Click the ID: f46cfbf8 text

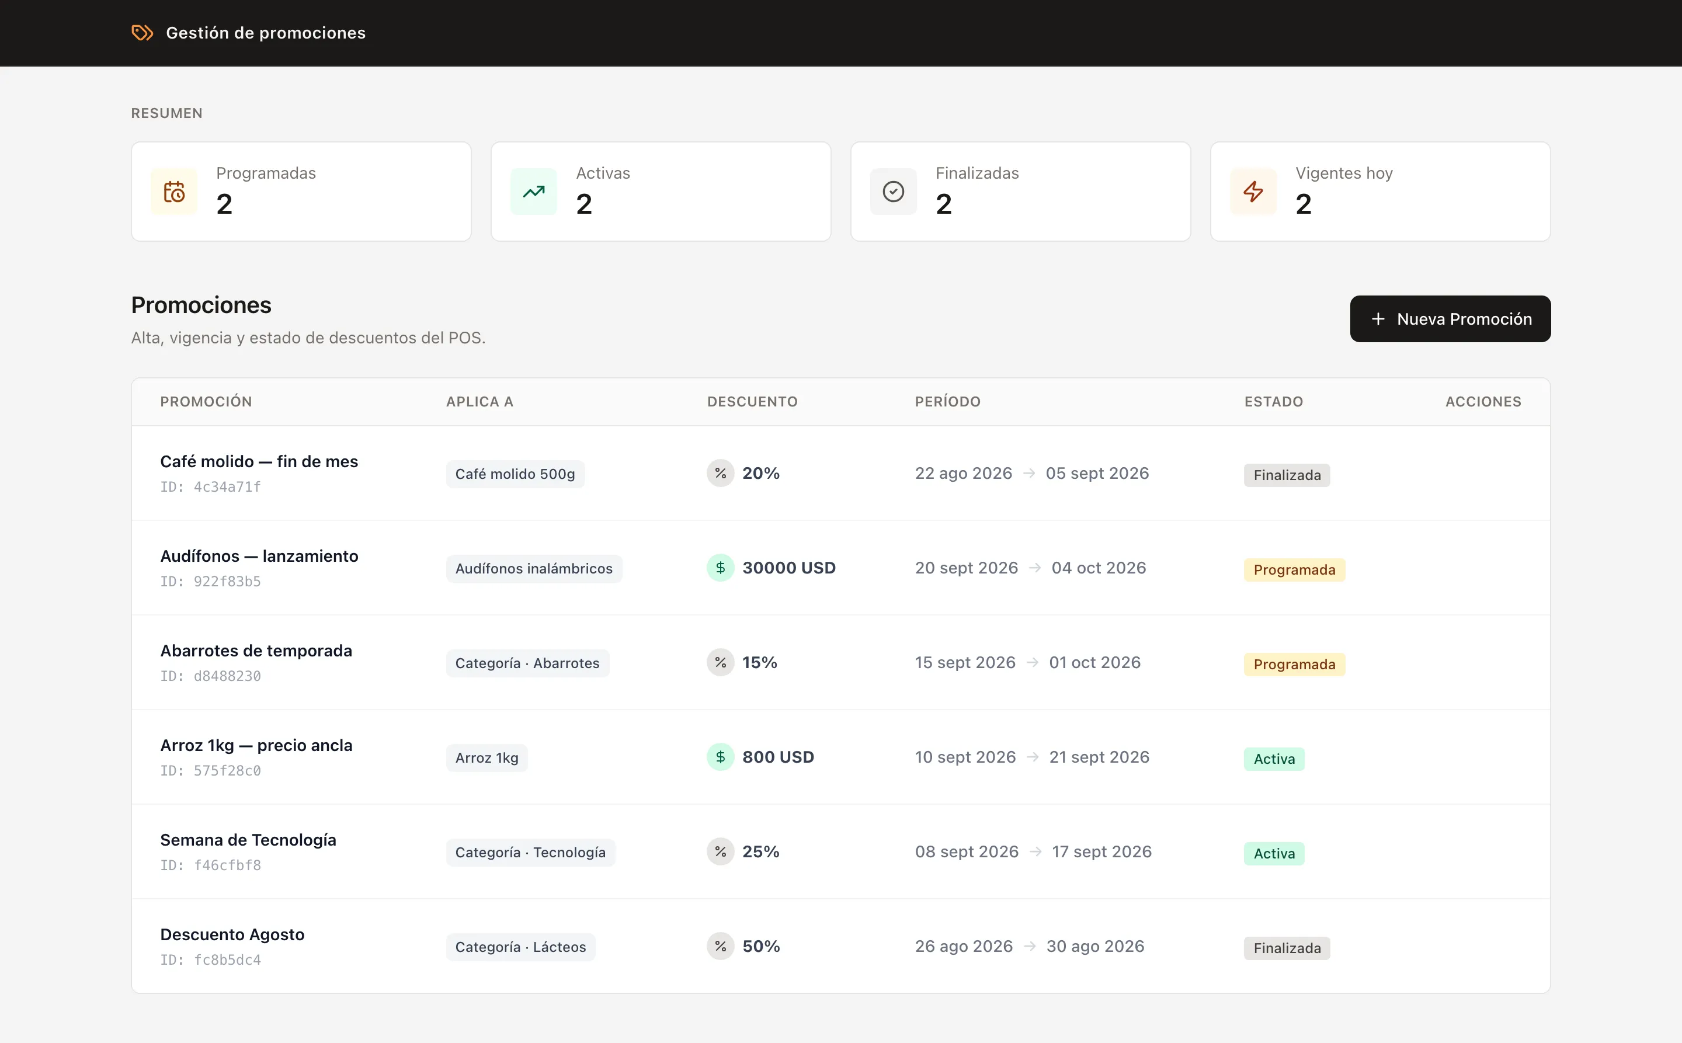[210, 864]
